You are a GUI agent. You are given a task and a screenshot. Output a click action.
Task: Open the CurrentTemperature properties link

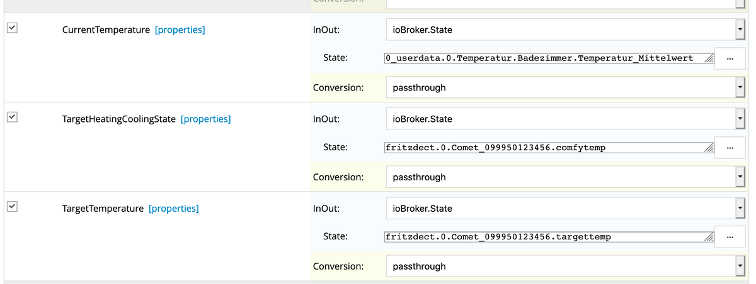pyautogui.click(x=180, y=30)
